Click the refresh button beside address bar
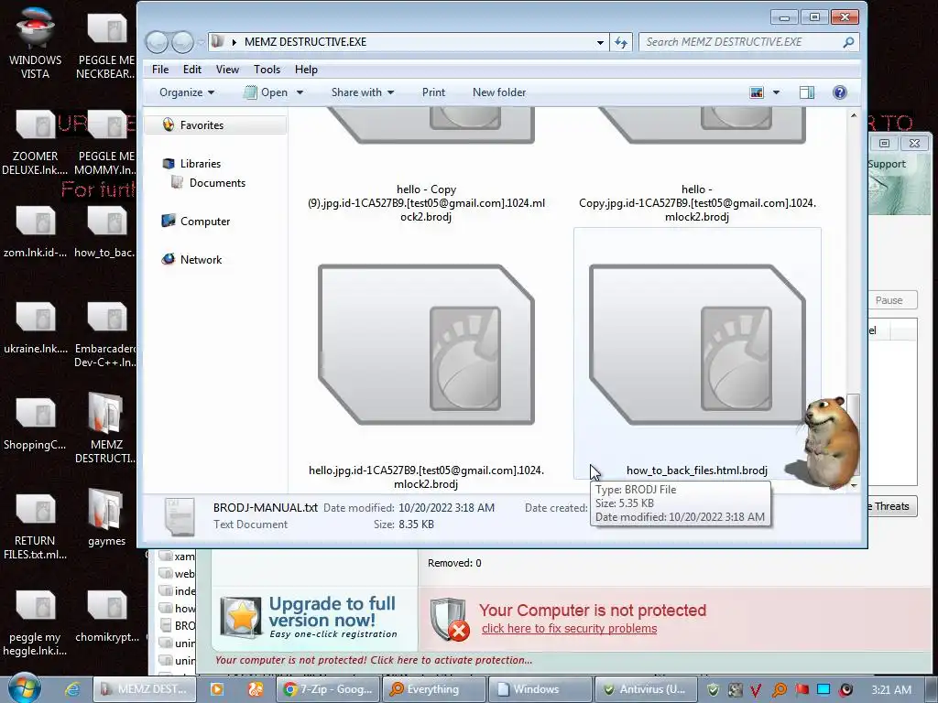The width and height of the screenshot is (938, 703). pos(622,42)
